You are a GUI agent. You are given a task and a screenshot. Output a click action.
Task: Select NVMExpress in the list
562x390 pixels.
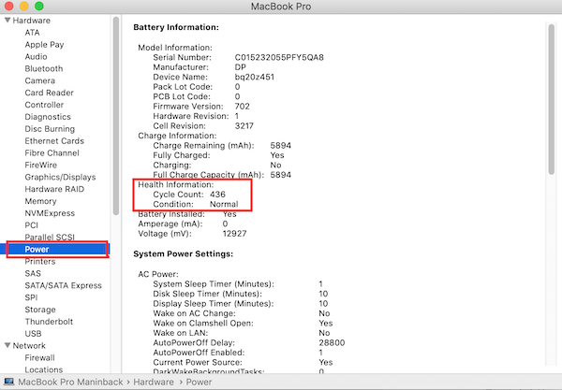pos(50,213)
